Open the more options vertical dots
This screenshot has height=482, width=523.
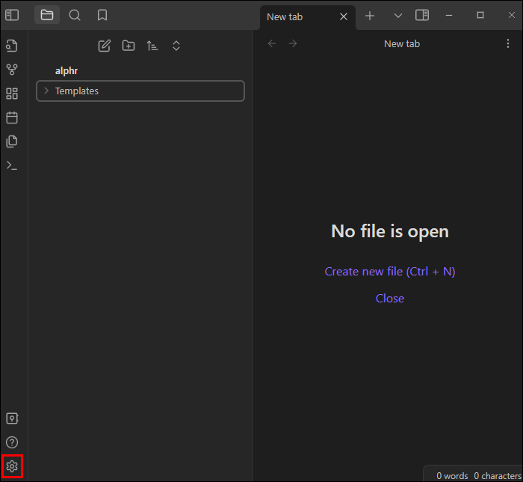point(508,43)
